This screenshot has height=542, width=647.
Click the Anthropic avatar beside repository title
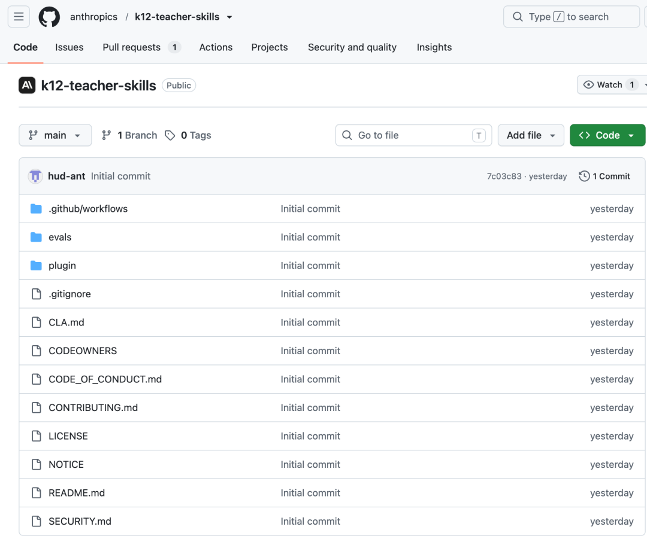(x=27, y=86)
